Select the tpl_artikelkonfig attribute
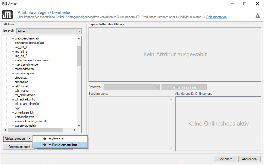The width and height of the screenshot is (264, 165). point(25,99)
